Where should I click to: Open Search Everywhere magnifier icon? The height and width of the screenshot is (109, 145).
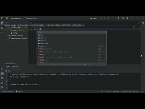tap(123, 18)
